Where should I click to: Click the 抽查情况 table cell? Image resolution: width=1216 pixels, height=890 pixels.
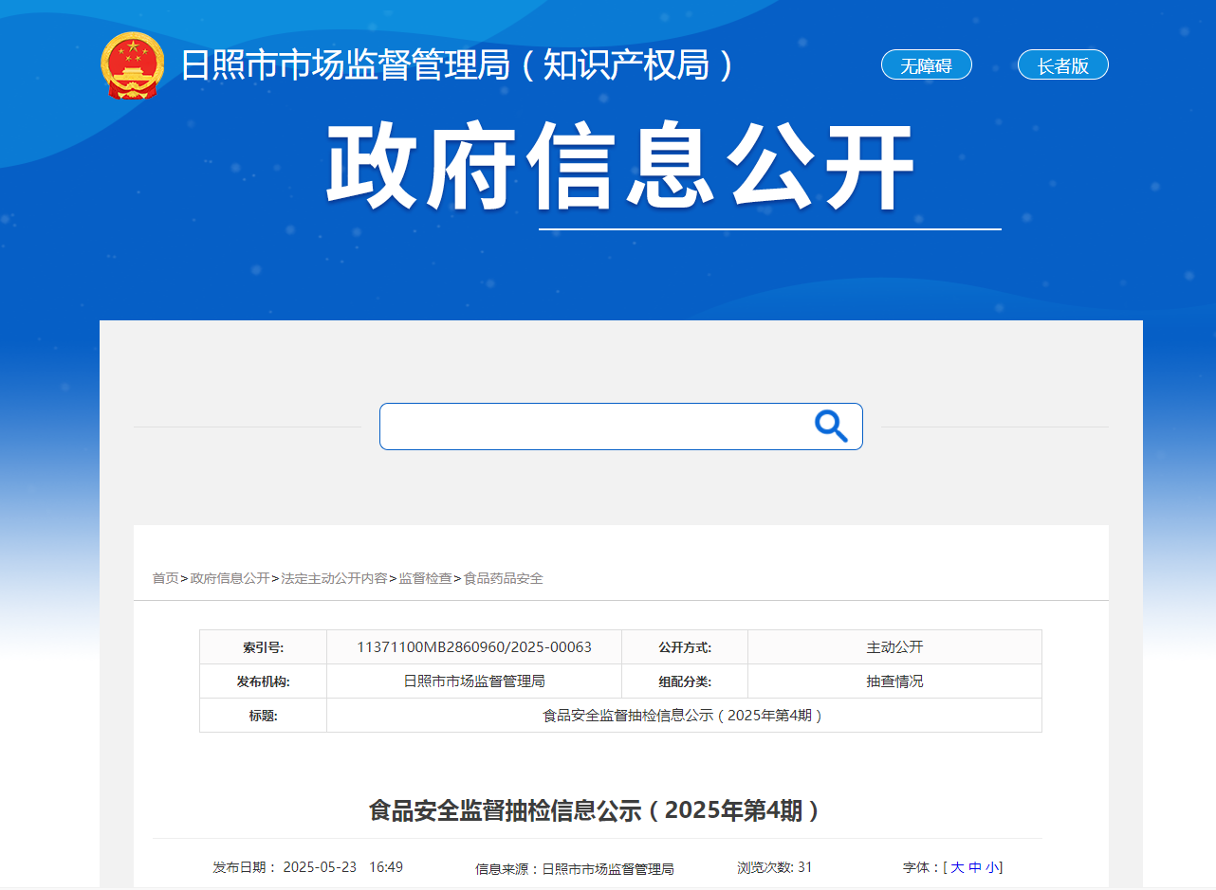pos(894,681)
